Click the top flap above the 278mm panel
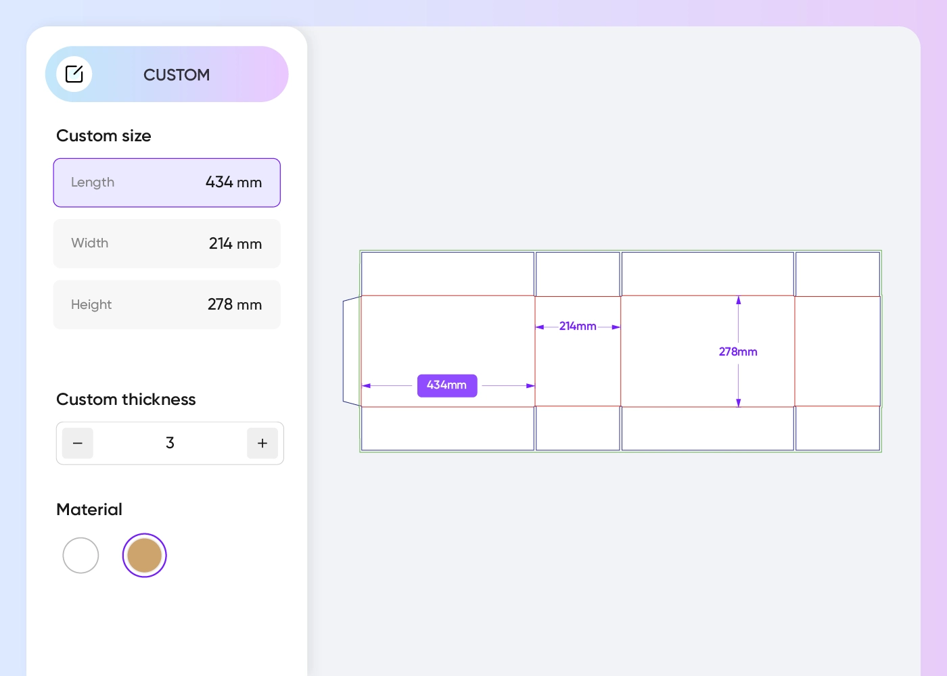Screen dimensions: 947x676 708,274
